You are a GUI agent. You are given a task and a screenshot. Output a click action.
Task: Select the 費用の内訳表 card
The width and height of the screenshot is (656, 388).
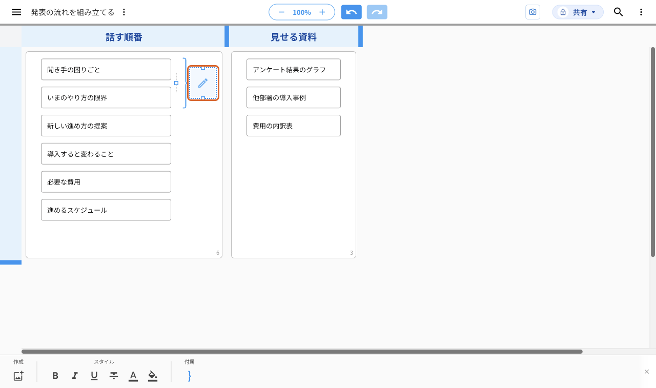(x=294, y=126)
